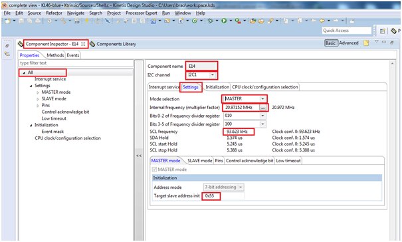Click the Build hammer toolbar icon
The width and height of the screenshot is (402, 242).
[63, 21]
